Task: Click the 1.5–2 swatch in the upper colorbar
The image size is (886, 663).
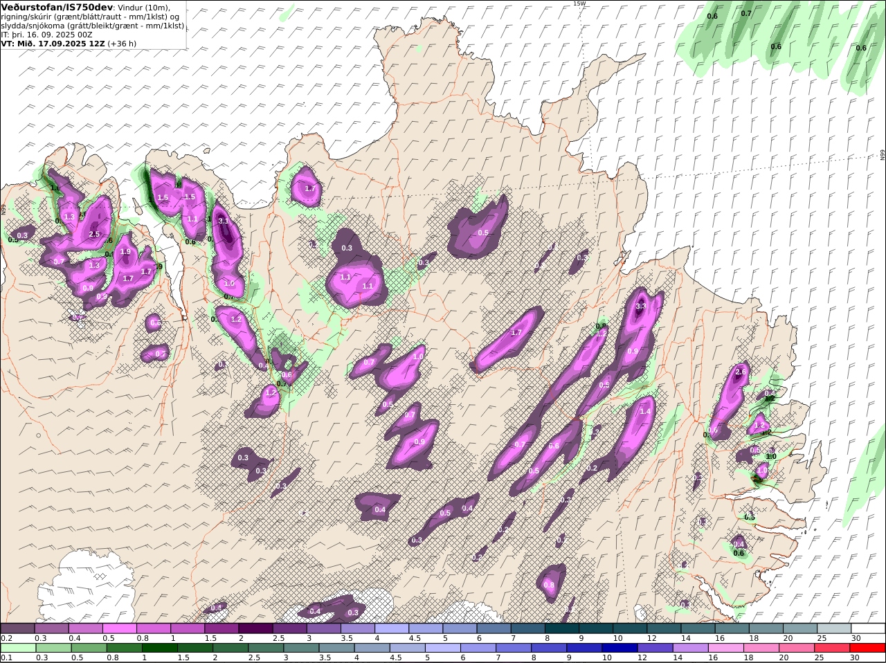Action: tap(221, 628)
